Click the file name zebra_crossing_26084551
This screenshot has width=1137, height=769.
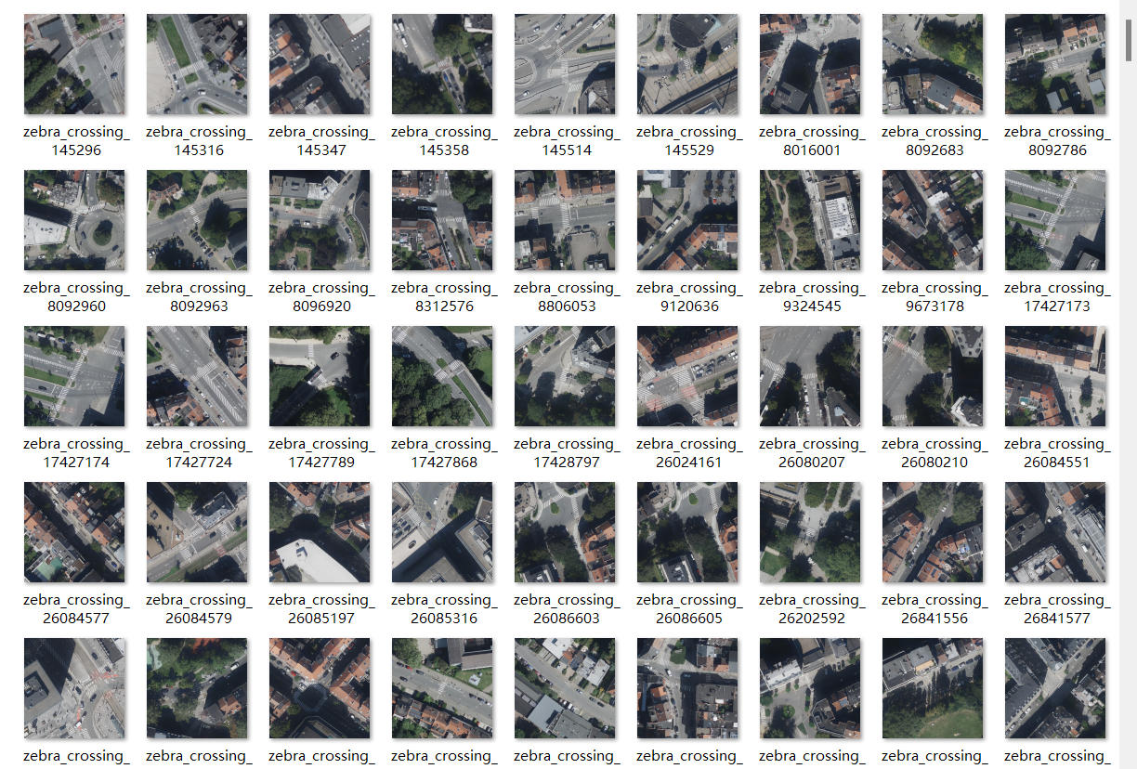point(1058,453)
